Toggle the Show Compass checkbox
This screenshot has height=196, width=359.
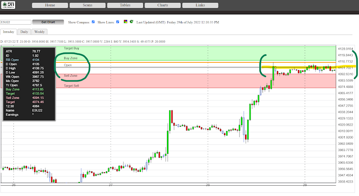click(93, 22)
